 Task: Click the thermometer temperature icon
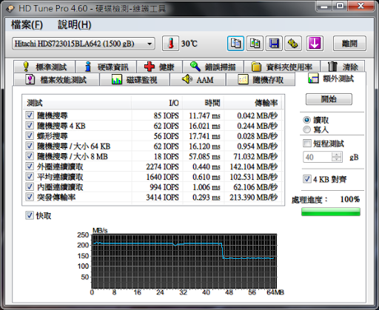coord(170,44)
